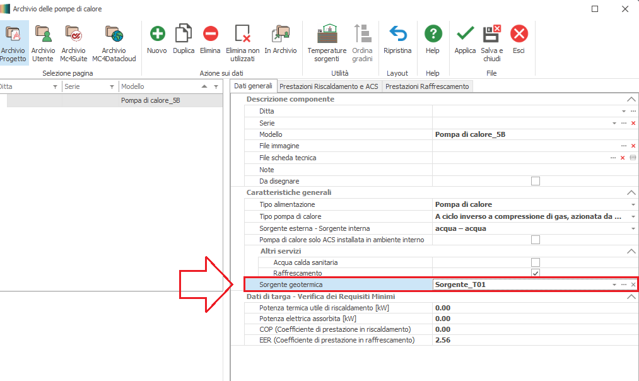The height and width of the screenshot is (381, 639).
Task: Uncheck the Raffrescamento checkbox
Action: tap(536, 273)
